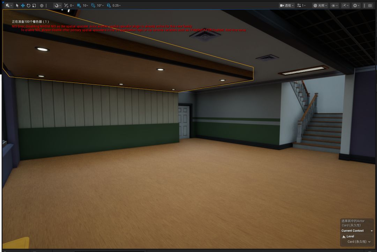Open scale snap 0.25 dropdown
This screenshot has width=377, height=252.
pos(117,5)
